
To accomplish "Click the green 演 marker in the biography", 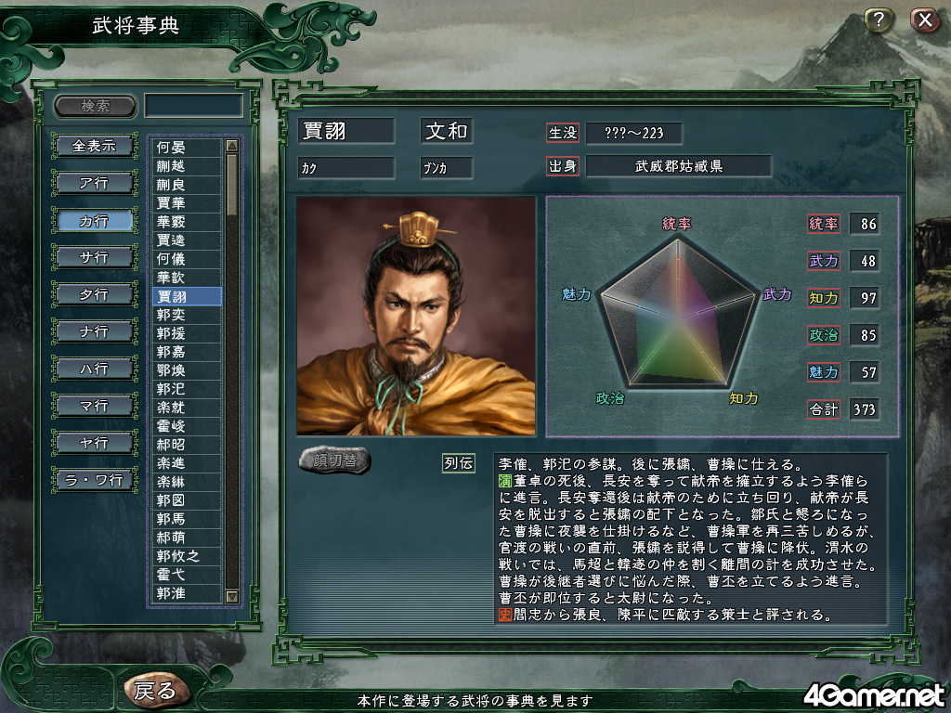I will (504, 482).
